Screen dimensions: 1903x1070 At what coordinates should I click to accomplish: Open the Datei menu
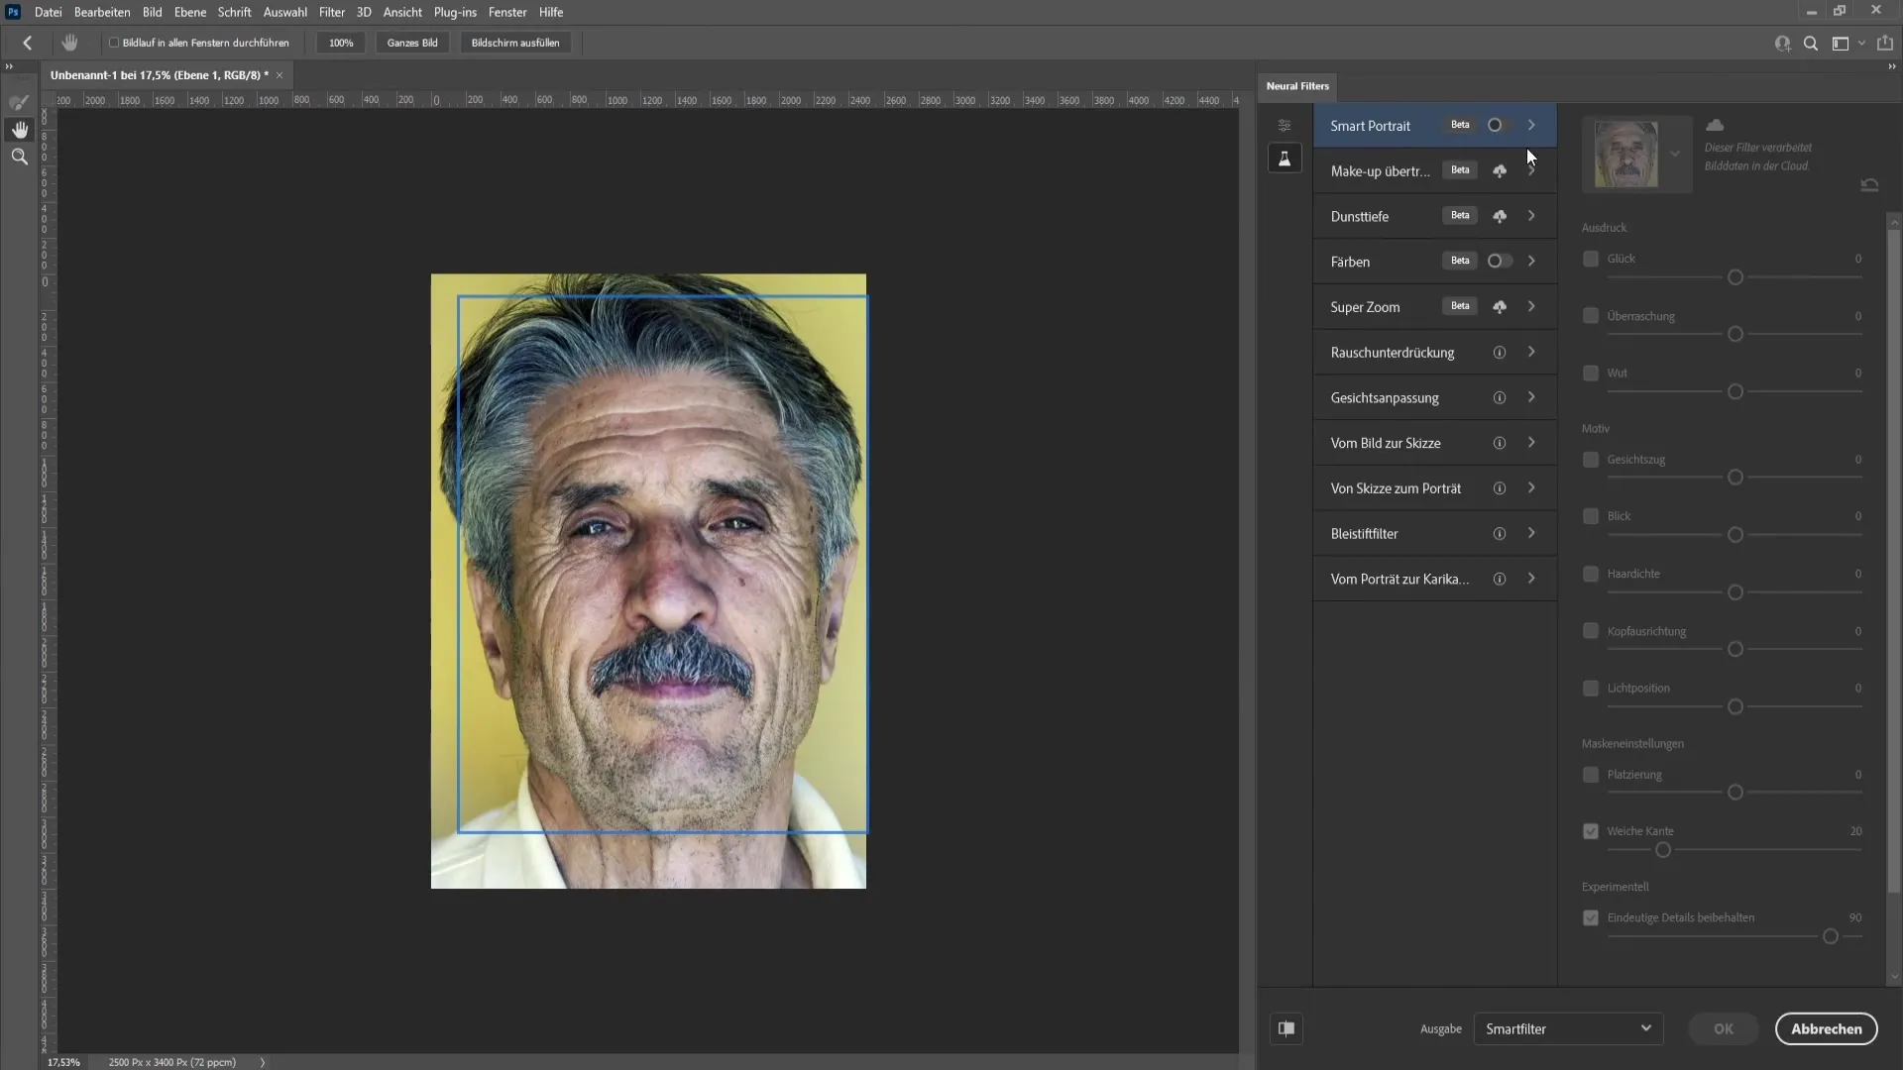tap(48, 12)
